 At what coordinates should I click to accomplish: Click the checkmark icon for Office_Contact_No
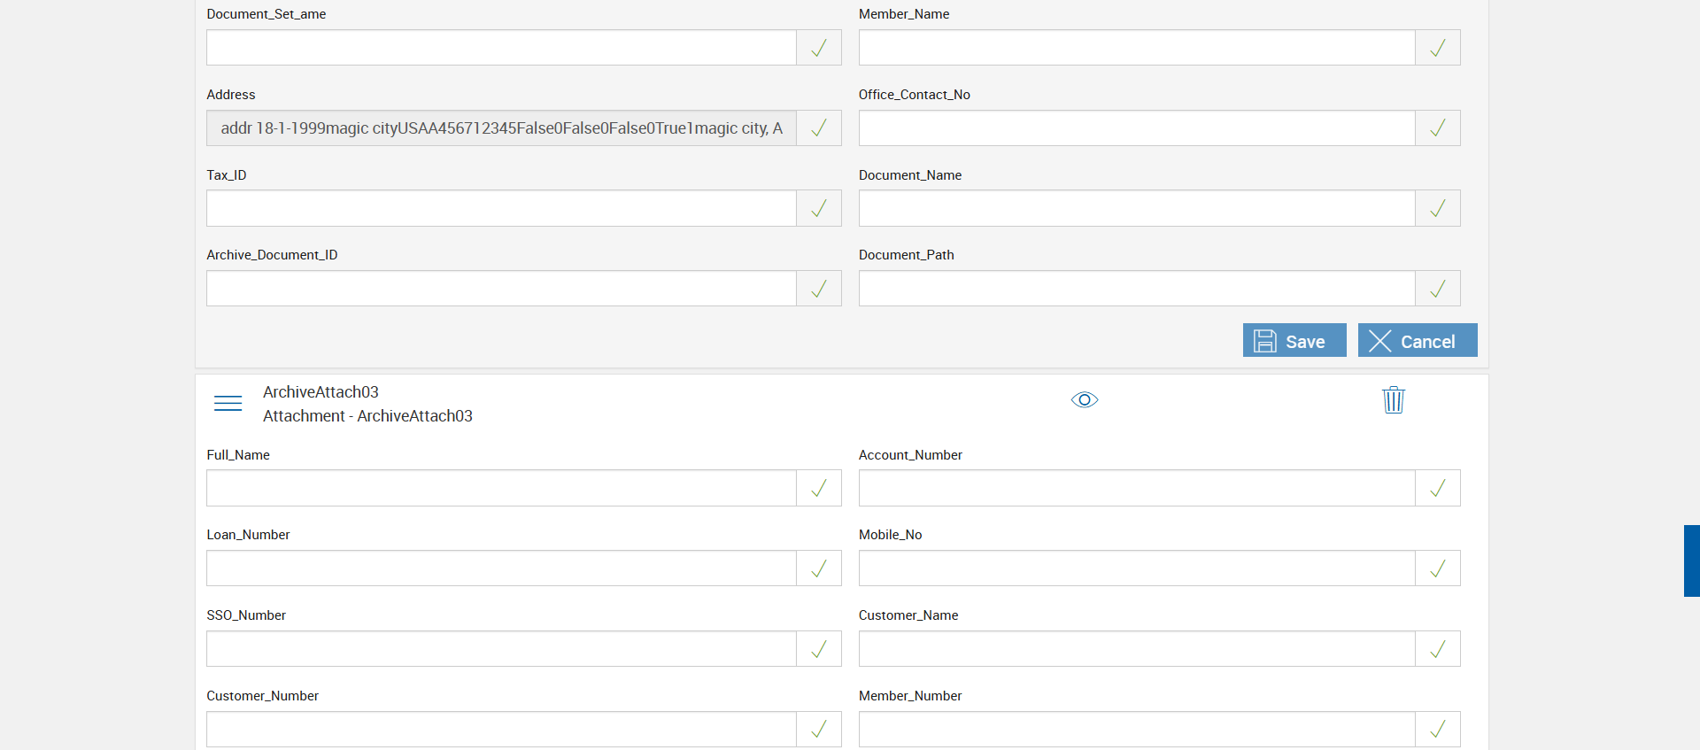click(x=1438, y=128)
